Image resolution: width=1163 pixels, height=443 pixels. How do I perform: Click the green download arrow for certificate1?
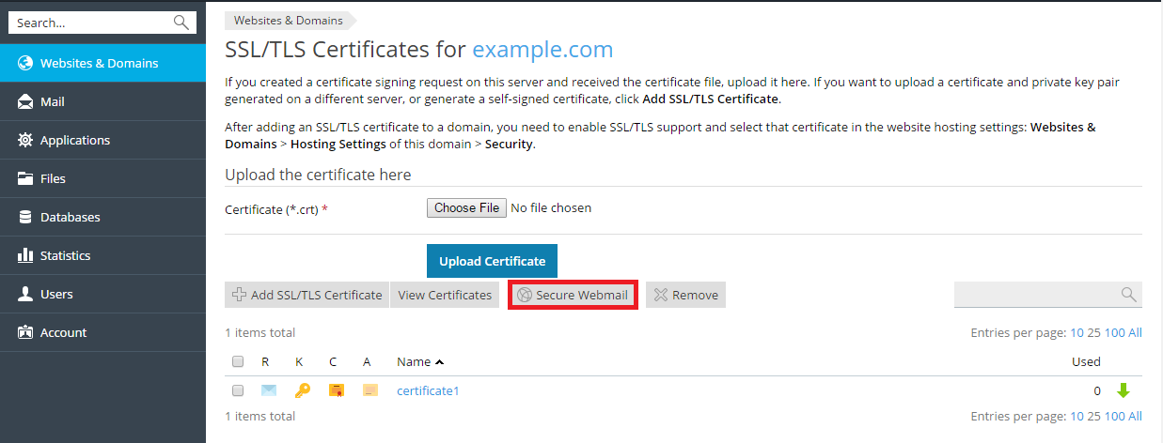pos(1123,390)
